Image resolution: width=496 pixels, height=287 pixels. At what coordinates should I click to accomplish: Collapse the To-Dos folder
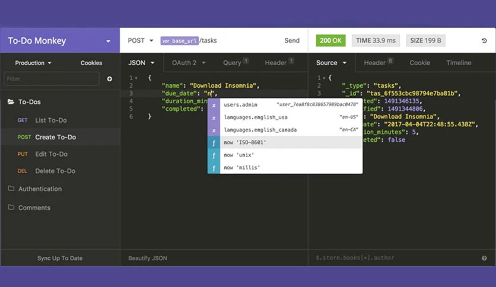(24, 102)
